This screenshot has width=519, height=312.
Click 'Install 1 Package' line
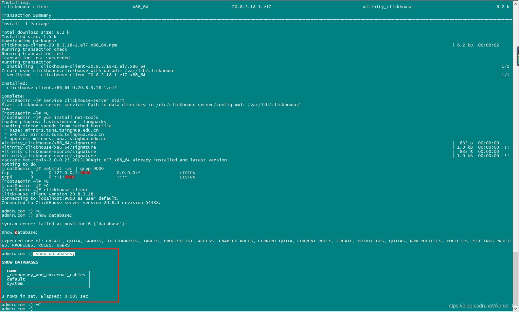point(25,24)
